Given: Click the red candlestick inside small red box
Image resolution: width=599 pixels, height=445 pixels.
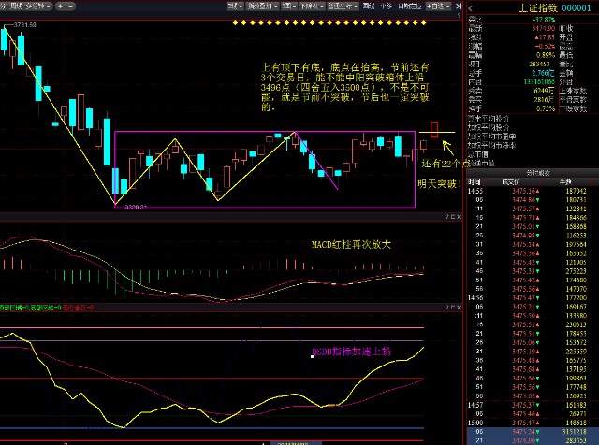Looking at the screenshot, I should click(434, 131).
